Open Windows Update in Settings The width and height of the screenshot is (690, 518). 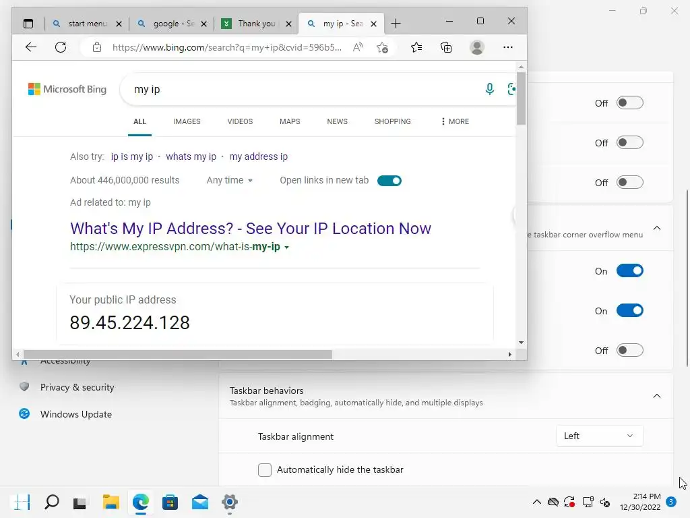click(75, 414)
